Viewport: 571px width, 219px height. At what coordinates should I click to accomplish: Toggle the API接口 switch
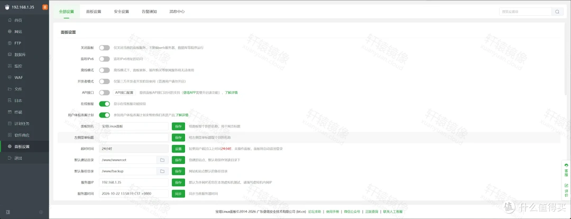pyautogui.click(x=104, y=93)
